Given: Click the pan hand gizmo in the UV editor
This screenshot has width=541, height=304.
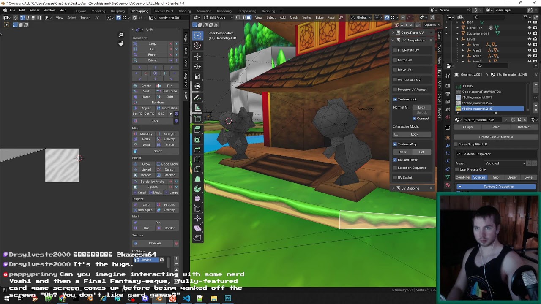Looking at the screenshot, I should (121, 43).
